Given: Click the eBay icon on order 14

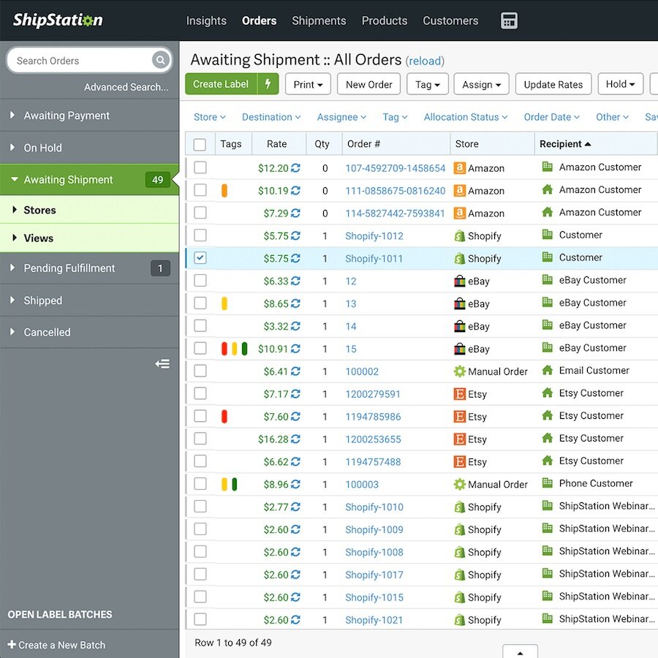Looking at the screenshot, I should (x=460, y=326).
